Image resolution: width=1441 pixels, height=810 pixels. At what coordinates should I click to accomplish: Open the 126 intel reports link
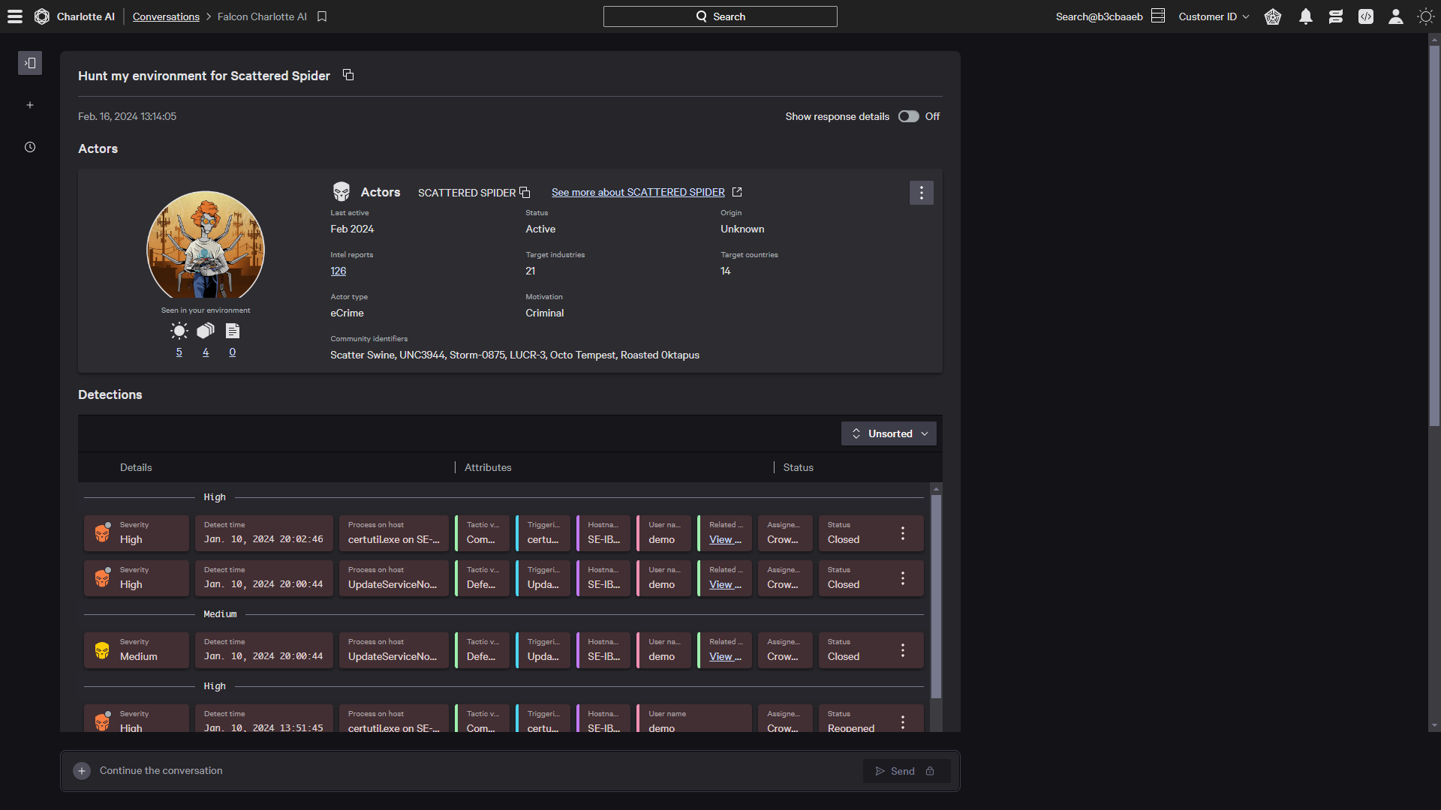click(338, 271)
